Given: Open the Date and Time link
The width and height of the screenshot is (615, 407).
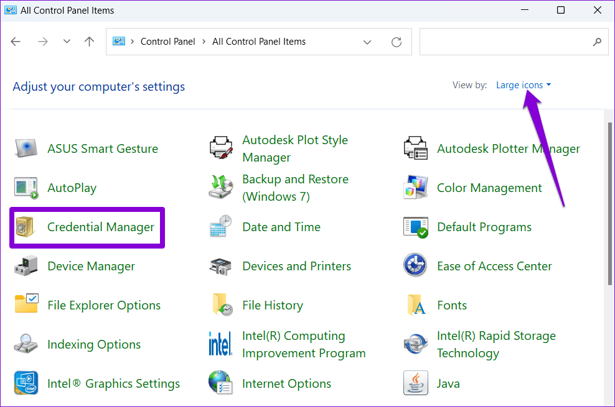Looking at the screenshot, I should [281, 227].
